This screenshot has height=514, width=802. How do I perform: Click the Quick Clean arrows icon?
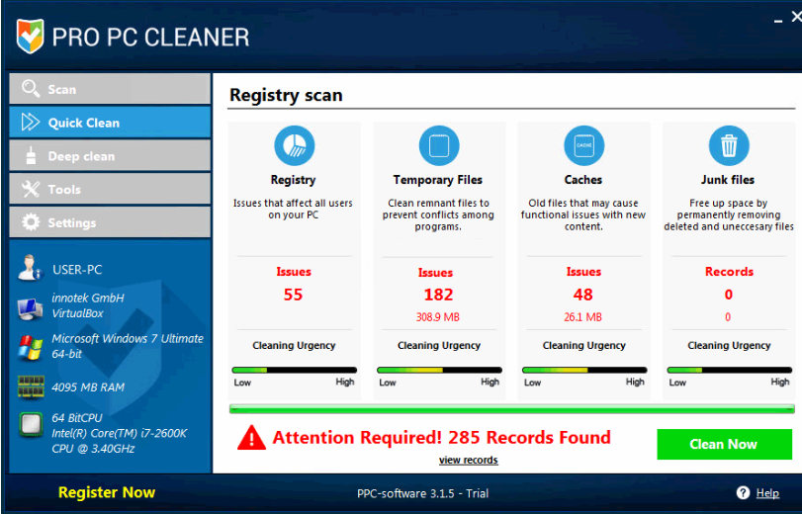[x=31, y=123]
